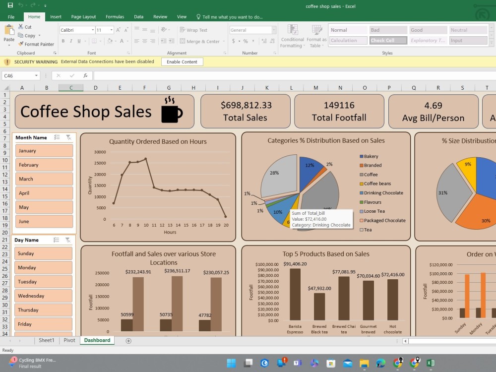Change the Font Color using its swatch

click(122, 41)
